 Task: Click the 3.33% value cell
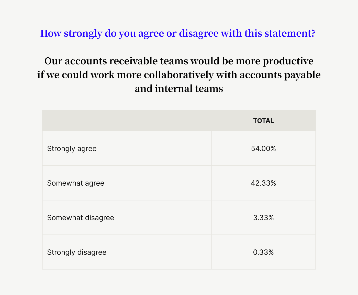click(x=263, y=218)
